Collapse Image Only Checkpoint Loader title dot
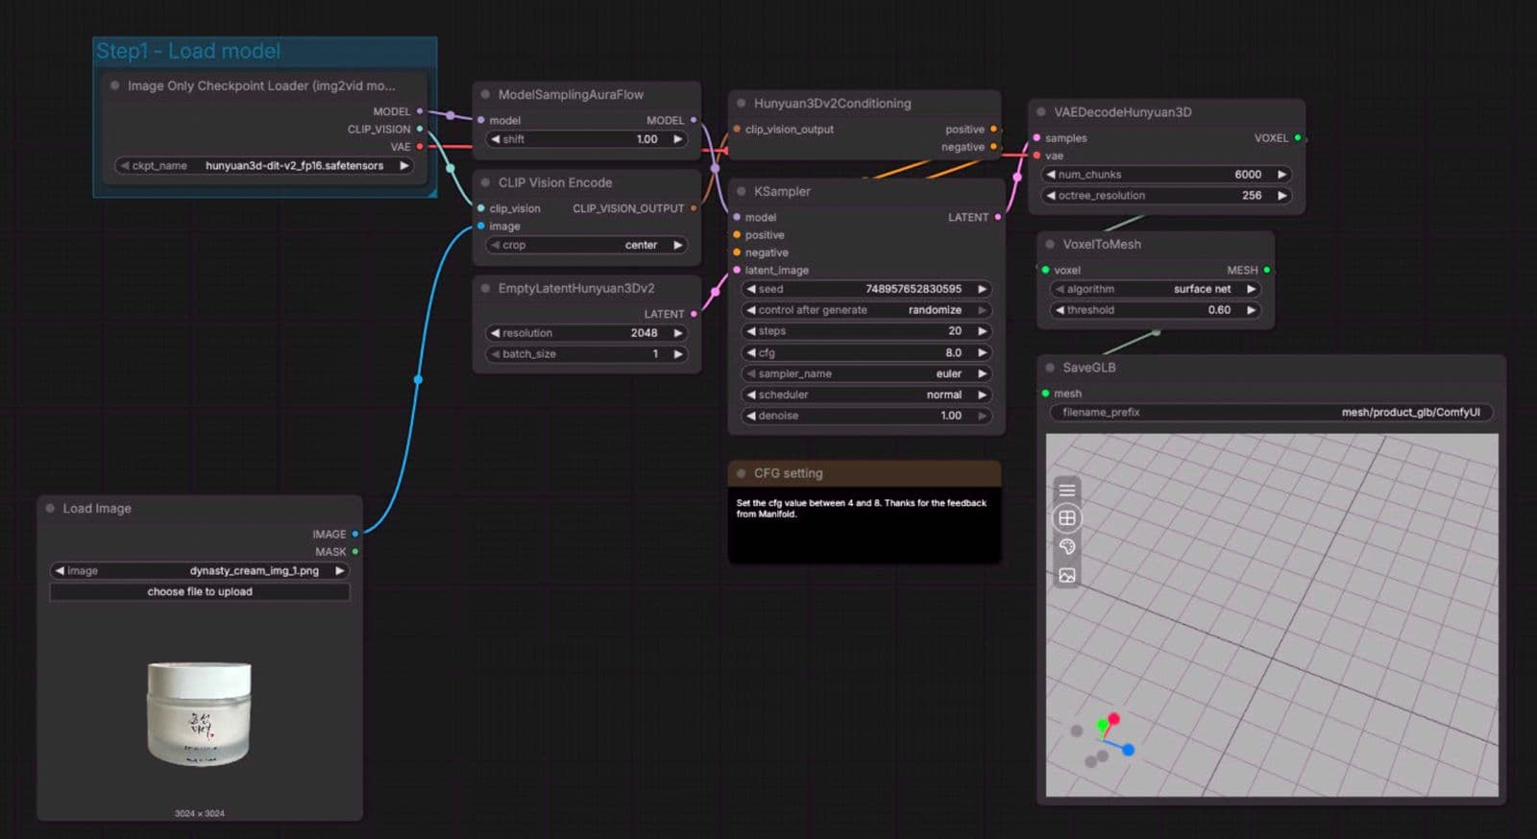The width and height of the screenshot is (1537, 839). pyautogui.click(x=114, y=85)
